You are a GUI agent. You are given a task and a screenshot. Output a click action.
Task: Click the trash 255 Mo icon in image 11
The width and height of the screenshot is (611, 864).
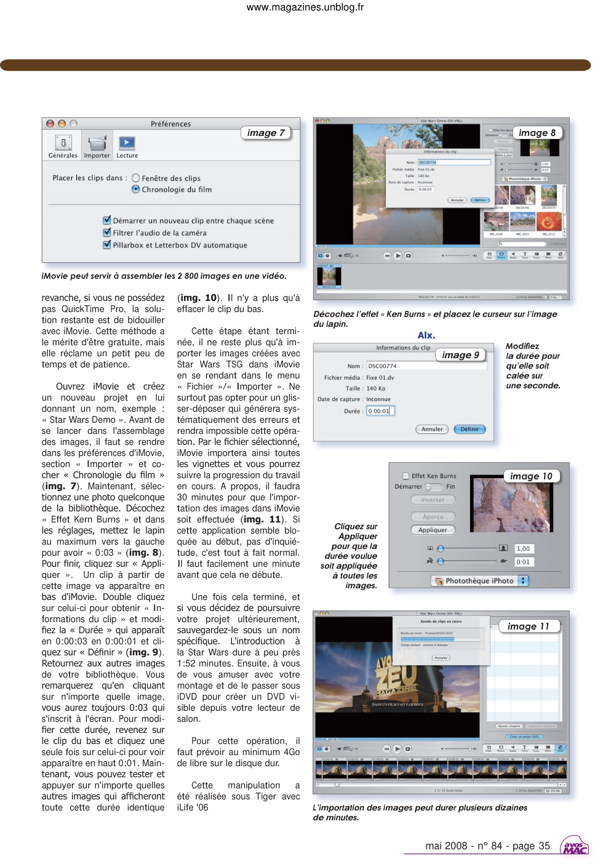(553, 791)
